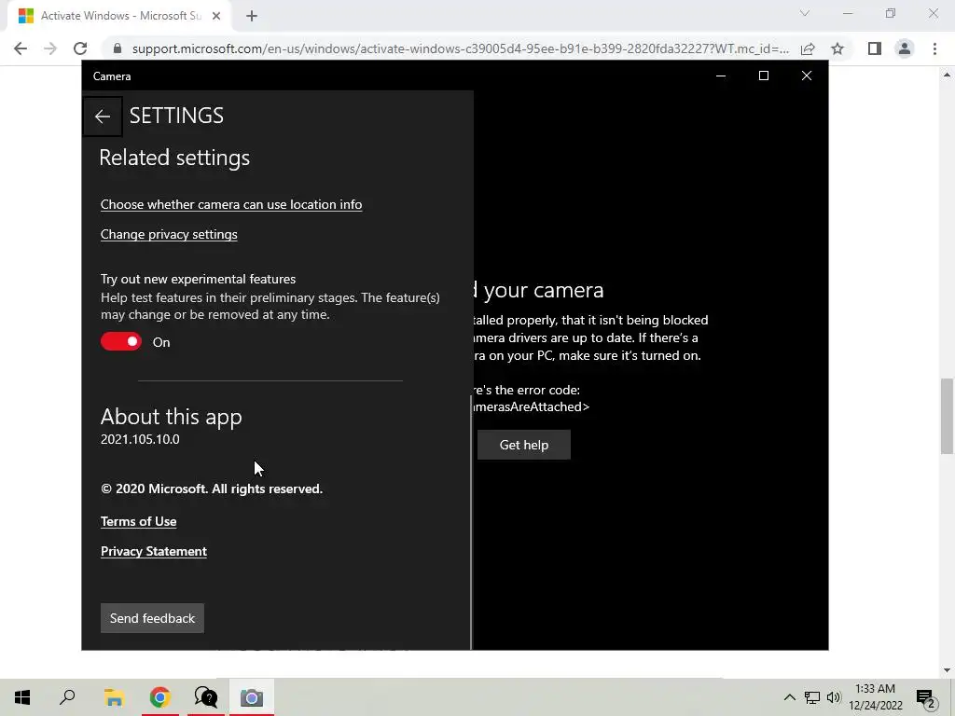Open clock and date 1:33 AM
This screenshot has height=716, width=955.
875,697
